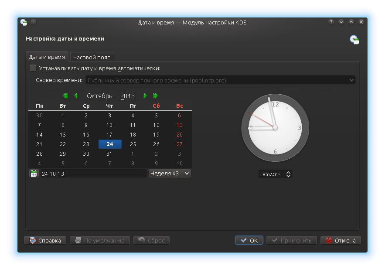
Task: Click the Отмена cancel button
Action: tap(341, 240)
